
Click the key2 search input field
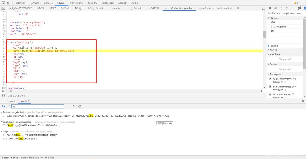coord(37,106)
